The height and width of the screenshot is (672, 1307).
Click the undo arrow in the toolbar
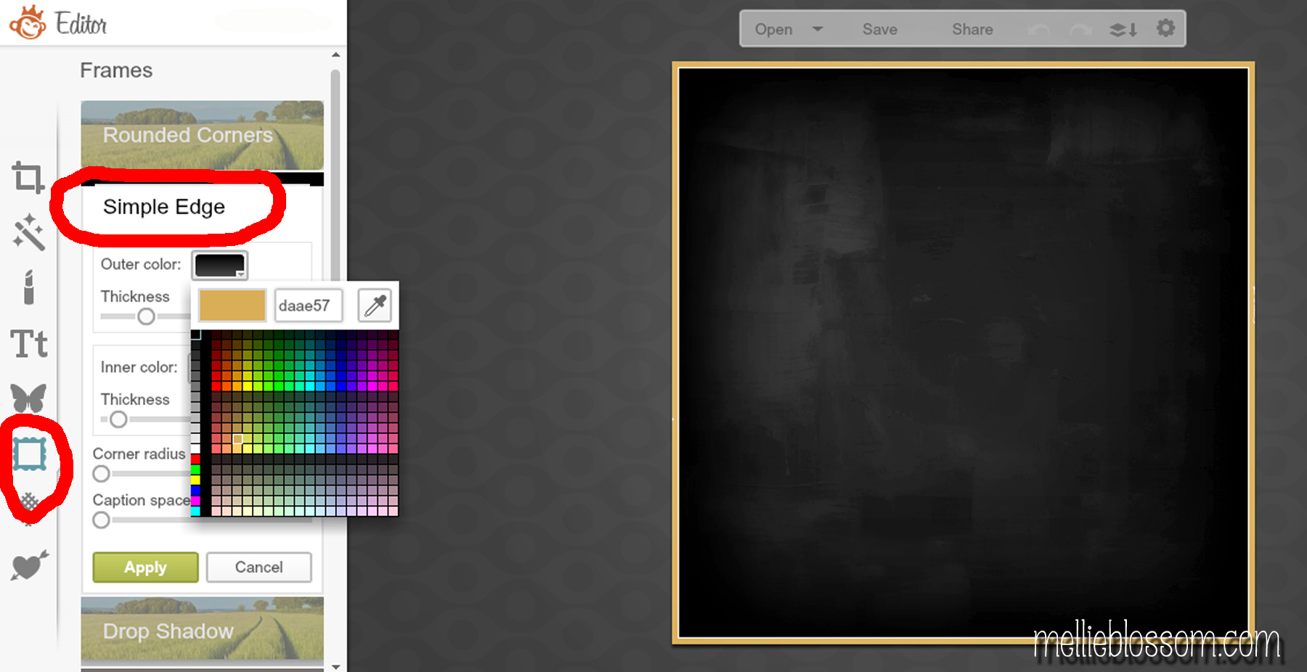(1040, 29)
